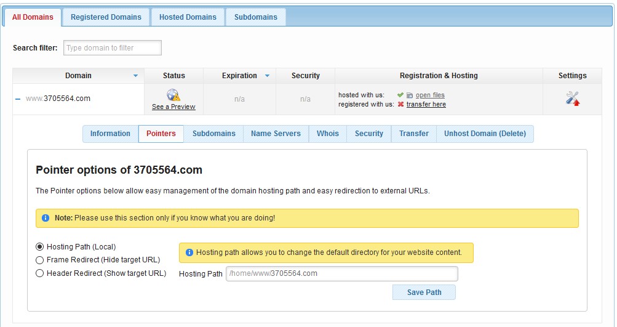Click the Save Path button
This screenshot has height=327, width=617.
(424, 293)
